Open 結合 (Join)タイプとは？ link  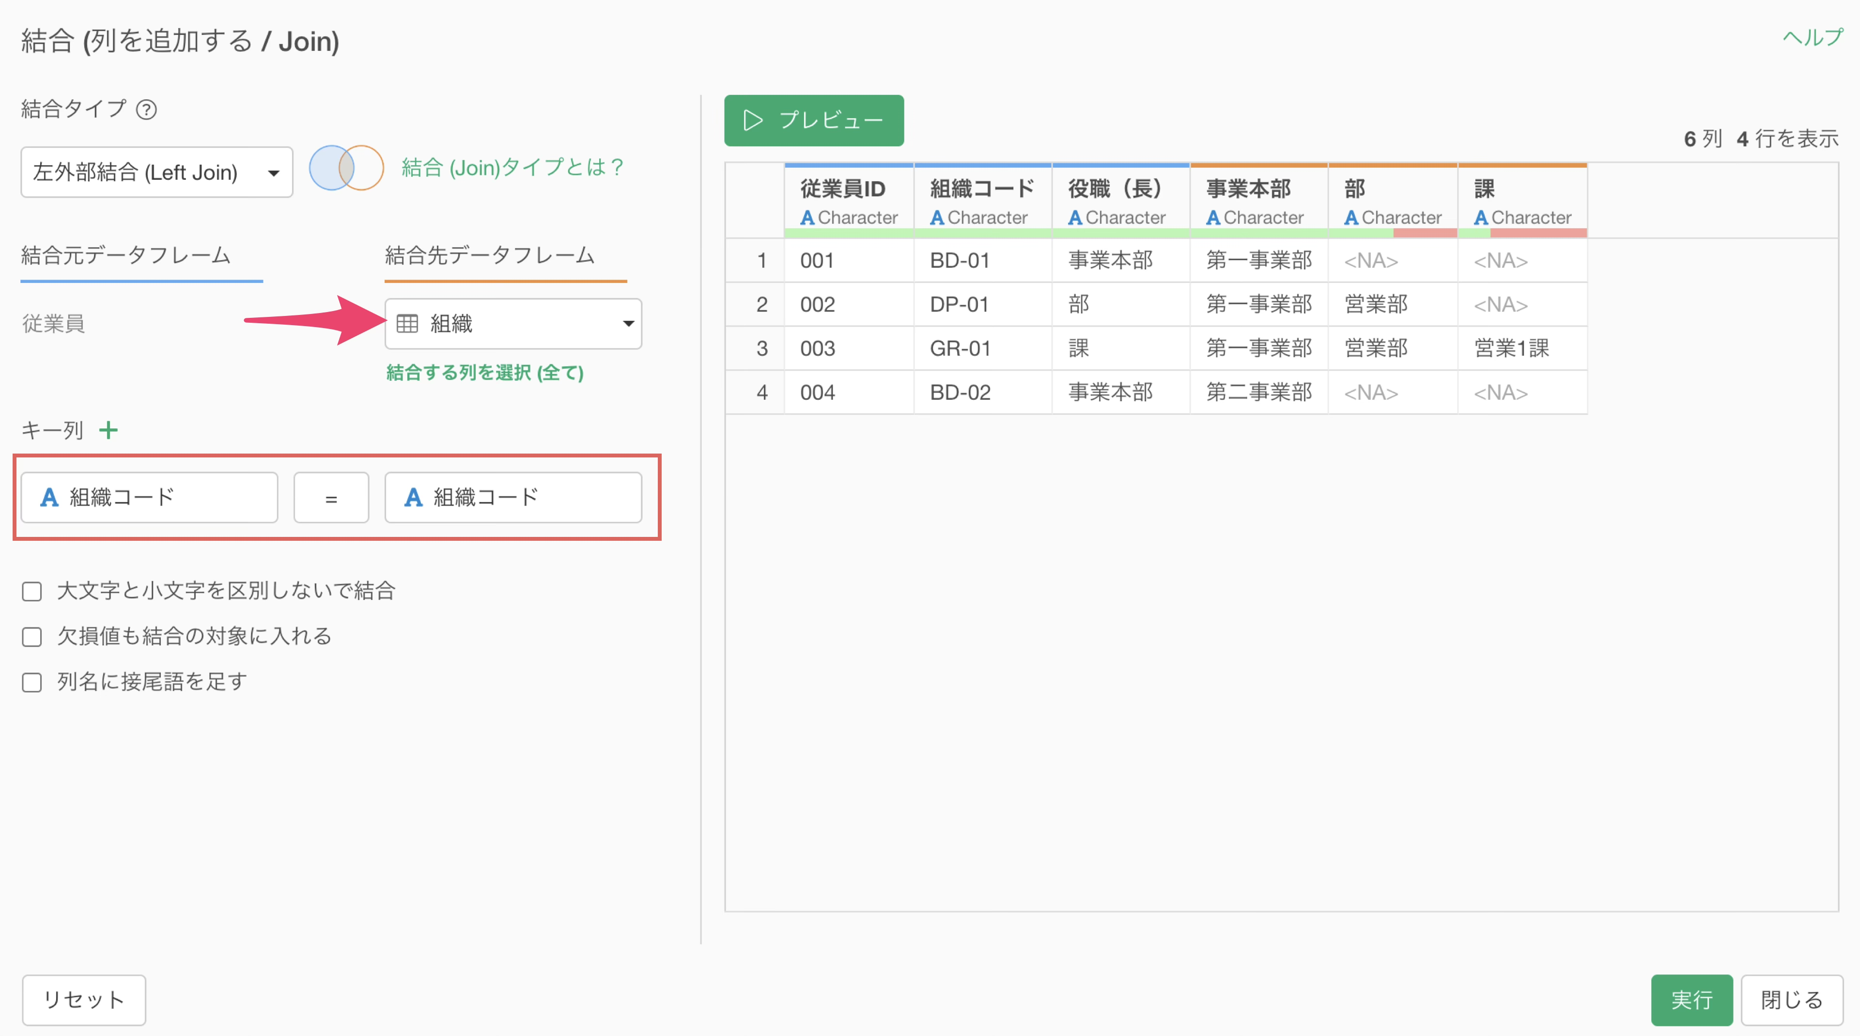click(512, 168)
